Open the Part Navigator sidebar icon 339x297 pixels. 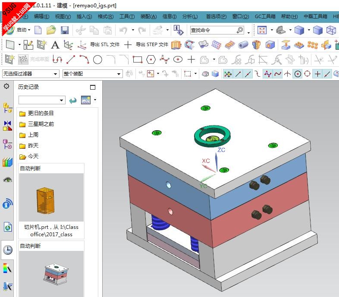[x=8, y=144]
